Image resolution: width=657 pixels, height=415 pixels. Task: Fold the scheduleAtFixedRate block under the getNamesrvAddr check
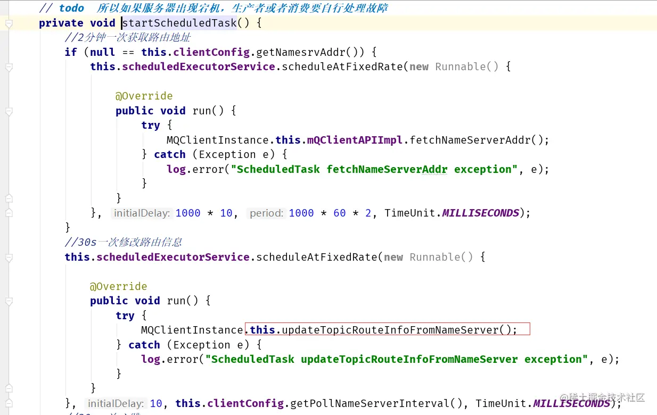click(9, 67)
